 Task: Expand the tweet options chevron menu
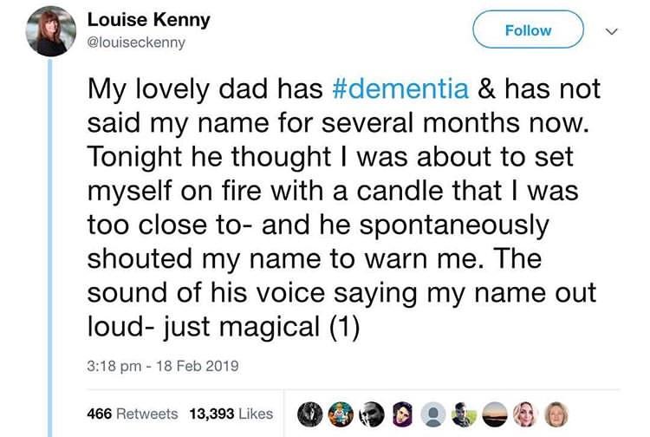tap(611, 31)
